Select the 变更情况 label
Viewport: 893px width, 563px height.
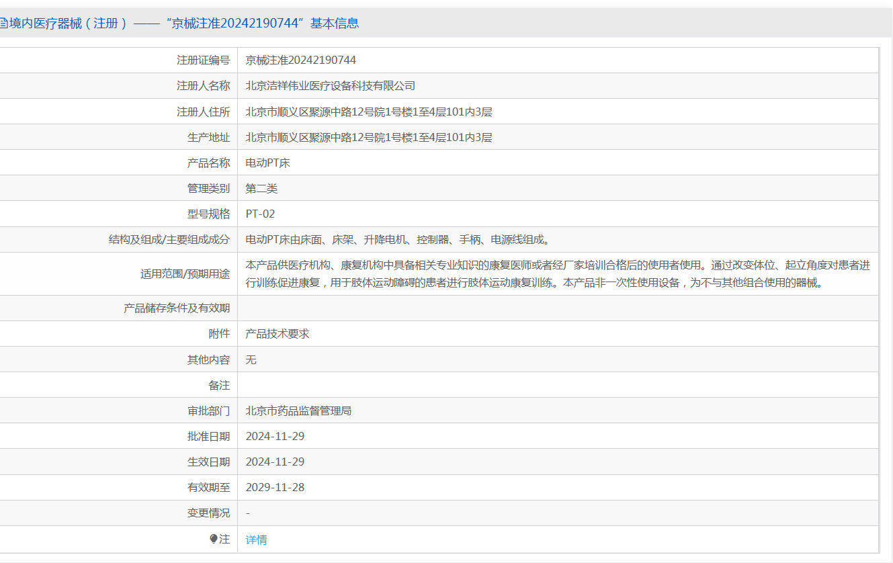pos(208,513)
